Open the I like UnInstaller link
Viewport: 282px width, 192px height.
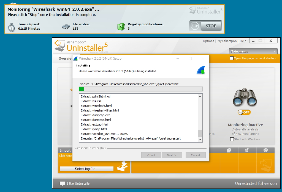79,183
